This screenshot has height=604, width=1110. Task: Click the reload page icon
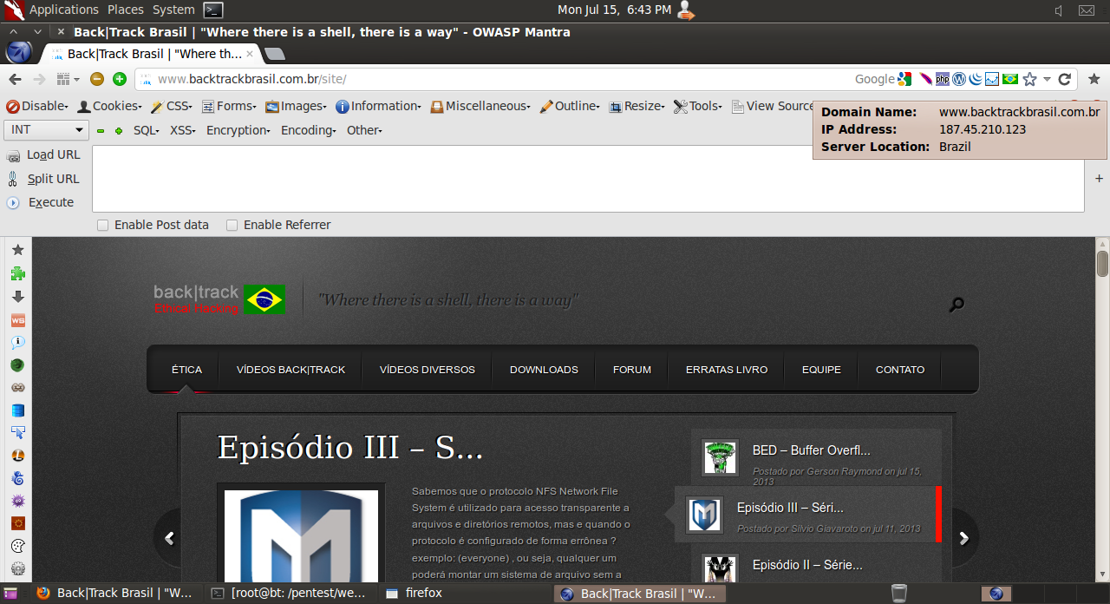point(1065,79)
